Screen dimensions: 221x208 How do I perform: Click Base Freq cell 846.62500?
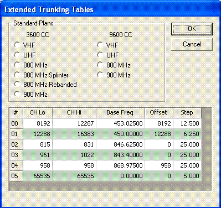tap(120, 144)
